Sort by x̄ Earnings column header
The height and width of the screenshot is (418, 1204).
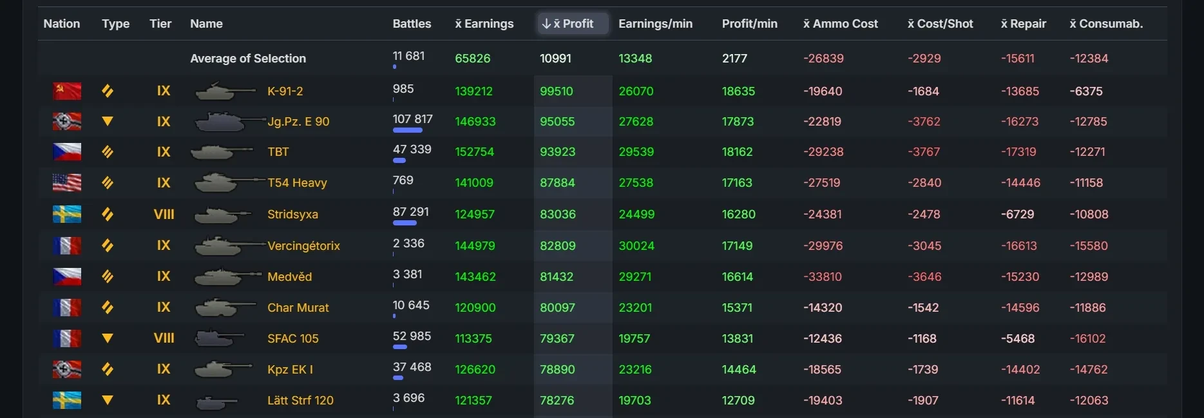pos(484,24)
